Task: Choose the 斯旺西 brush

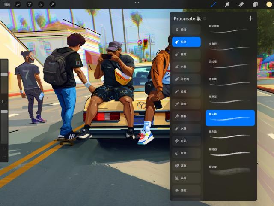Action: (x=230, y=153)
